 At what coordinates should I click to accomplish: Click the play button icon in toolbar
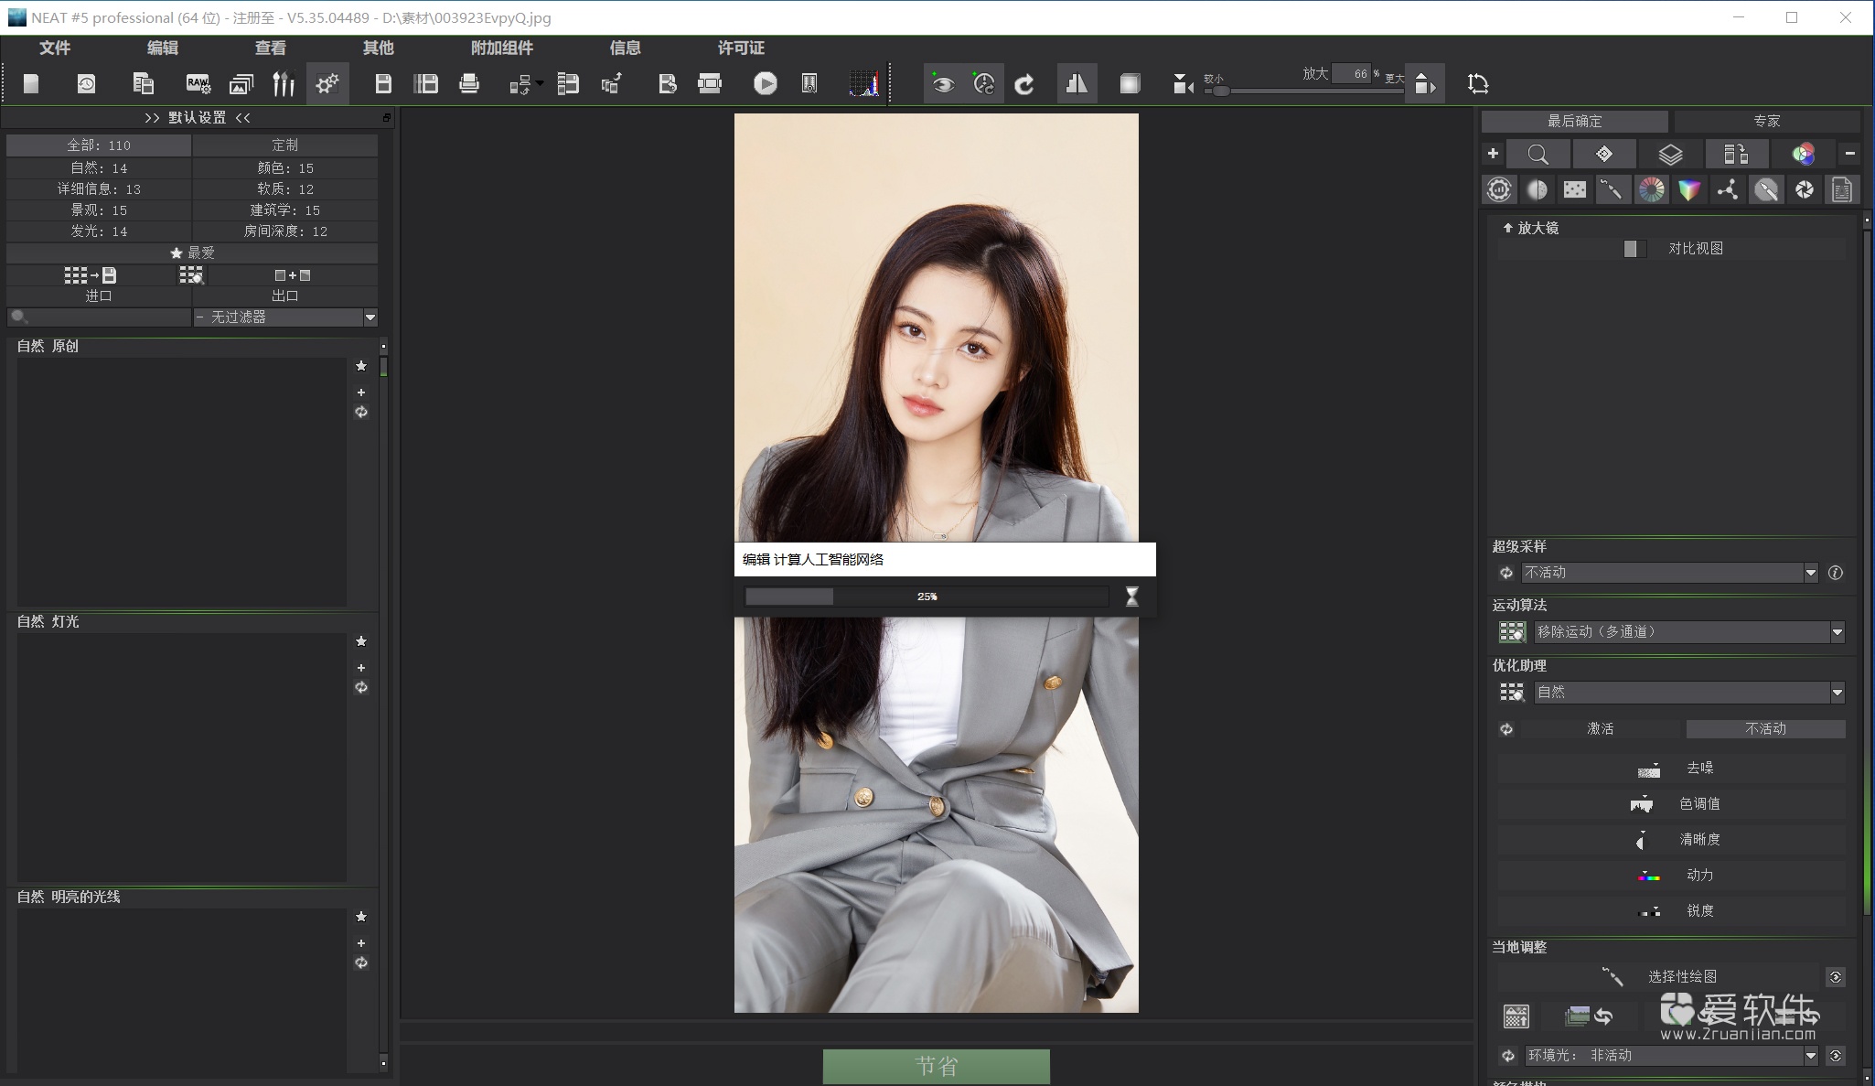(x=766, y=84)
